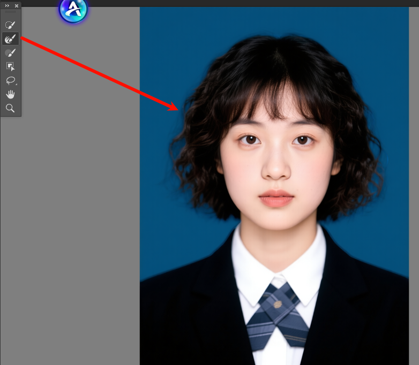Screen dimensions: 419x365
Task: Select the Object Selection tool
Action: (10, 66)
